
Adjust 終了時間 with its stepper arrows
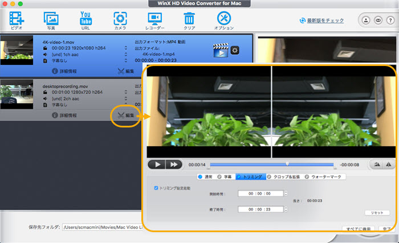286,209
